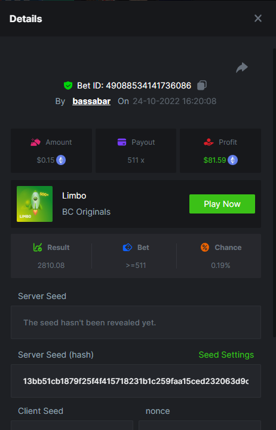The image size is (276, 430).
Task: Click the panel's vertical scrollbar
Action: (x=274, y=193)
